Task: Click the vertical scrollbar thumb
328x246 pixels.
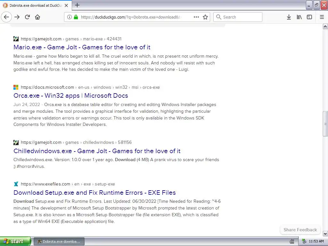Action: [x=325, y=124]
